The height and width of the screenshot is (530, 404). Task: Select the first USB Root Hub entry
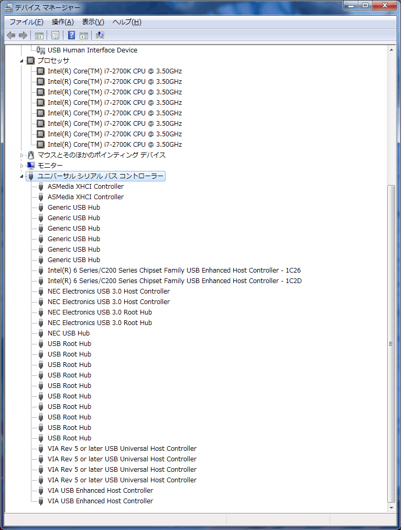pyautogui.click(x=70, y=343)
